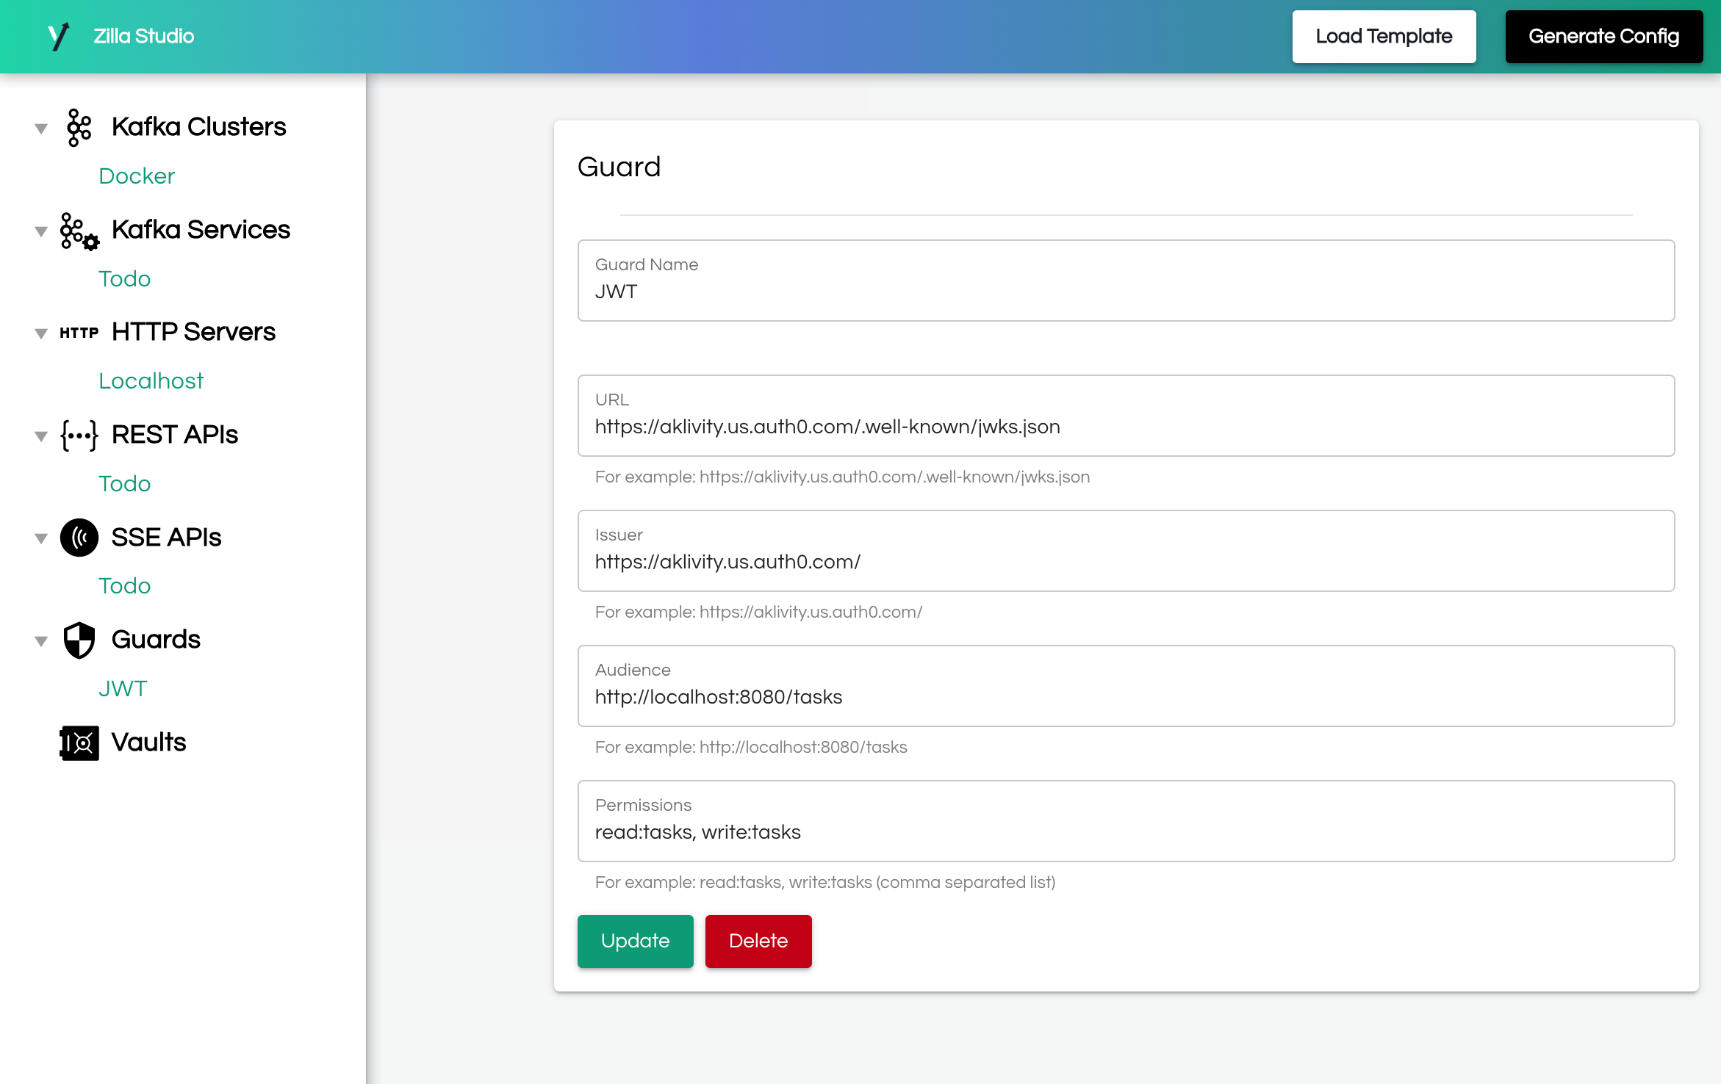Collapse the HTTP Servers section arrow
This screenshot has width=1721, height=1084.
coord(41,333)
